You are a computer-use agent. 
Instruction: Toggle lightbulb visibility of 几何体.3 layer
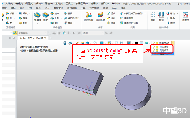pyautogui.click(x=154, y=50)
